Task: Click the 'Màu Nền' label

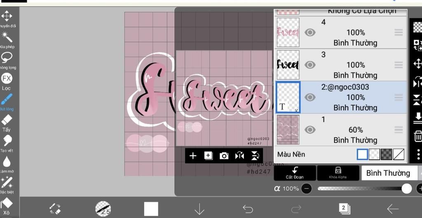Action: [x=291, y=155]
